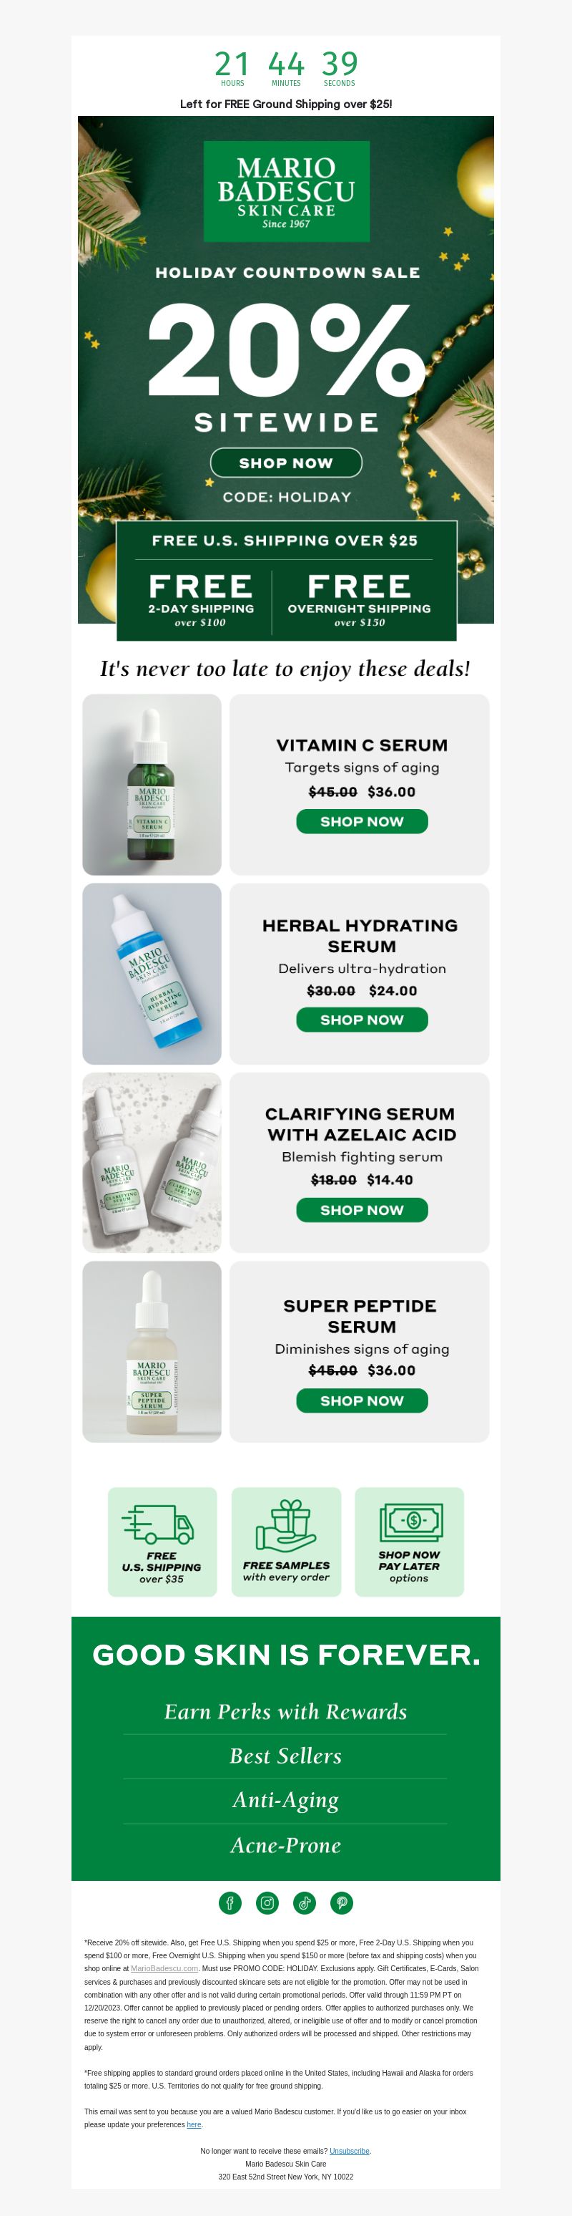
Task: Open Earn Perks with Rewards
Action: [x=286, y=1711]
